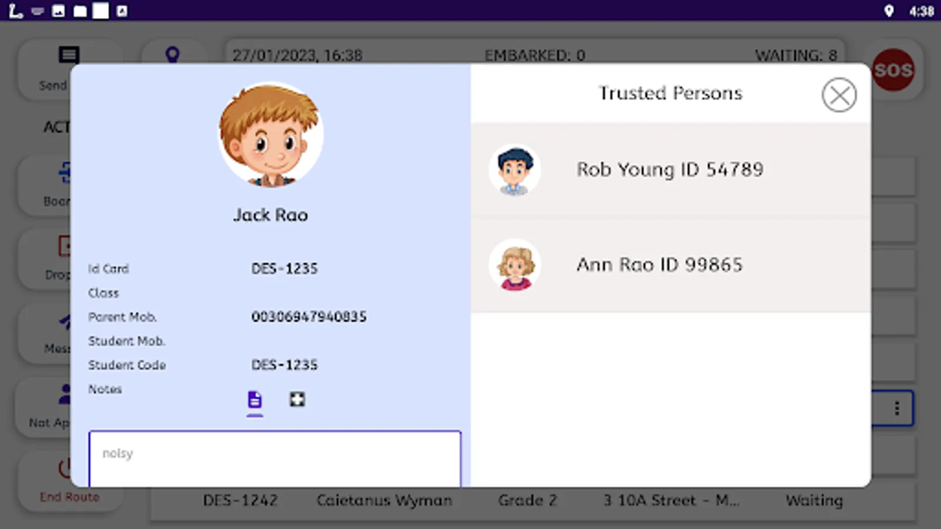
Task: Click the location icon in status bar
Action: (889, 11)
